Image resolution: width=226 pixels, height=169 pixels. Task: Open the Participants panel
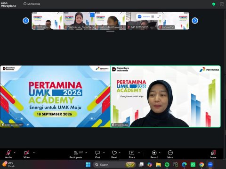click(x=76, y=154)
